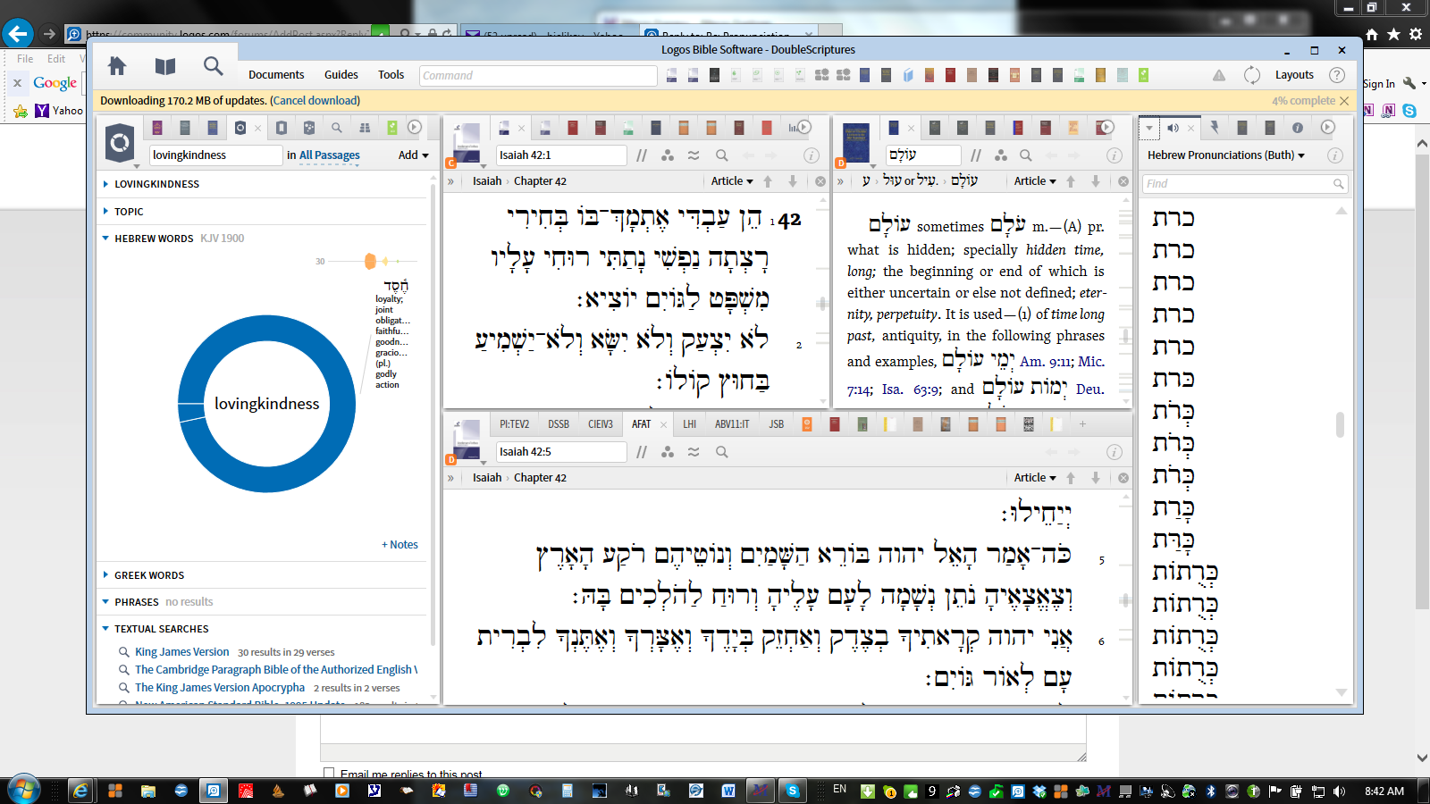Go to the Logos Home page icon

[x=117, y=66]
